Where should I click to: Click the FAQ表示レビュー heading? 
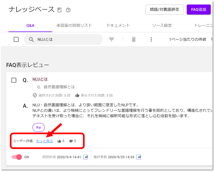(28, 65)
